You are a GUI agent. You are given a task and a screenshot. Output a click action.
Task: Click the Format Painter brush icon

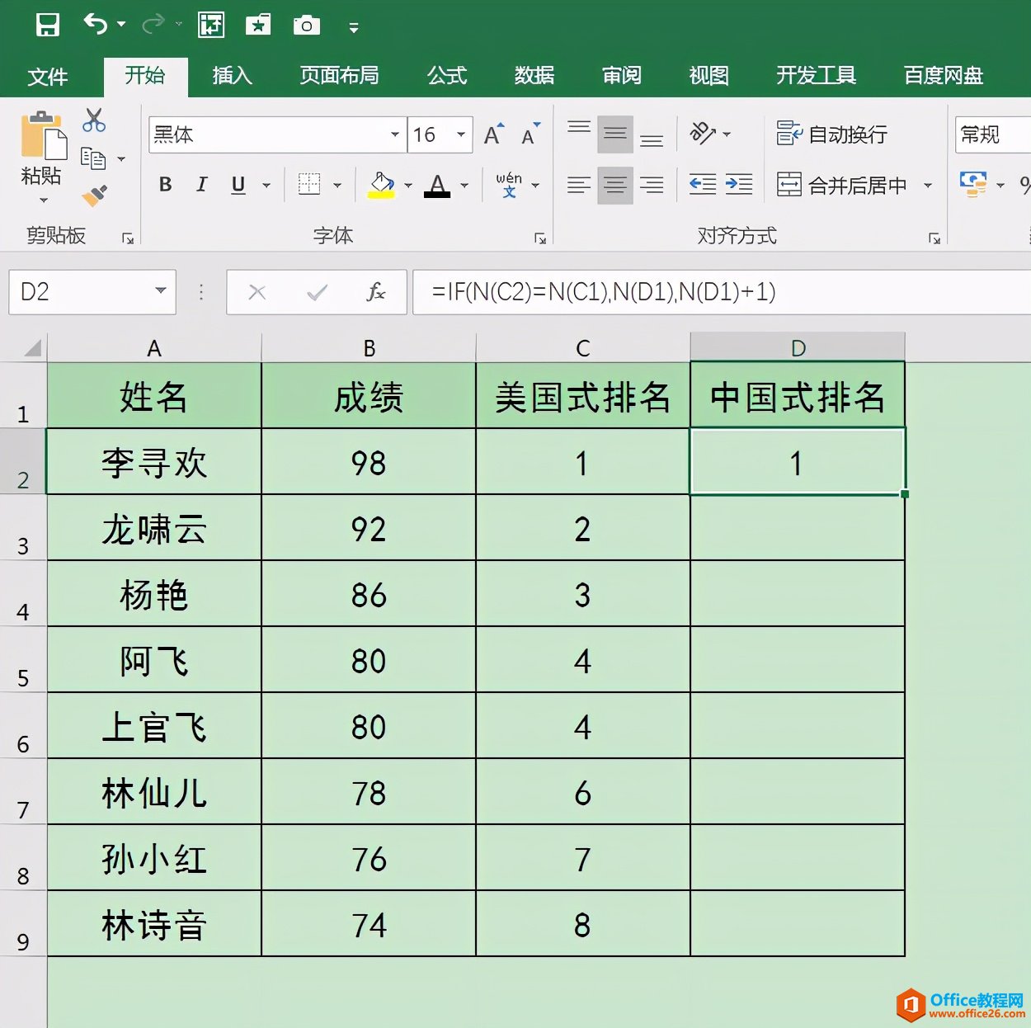pyautogui.click(x=94, y=196)
